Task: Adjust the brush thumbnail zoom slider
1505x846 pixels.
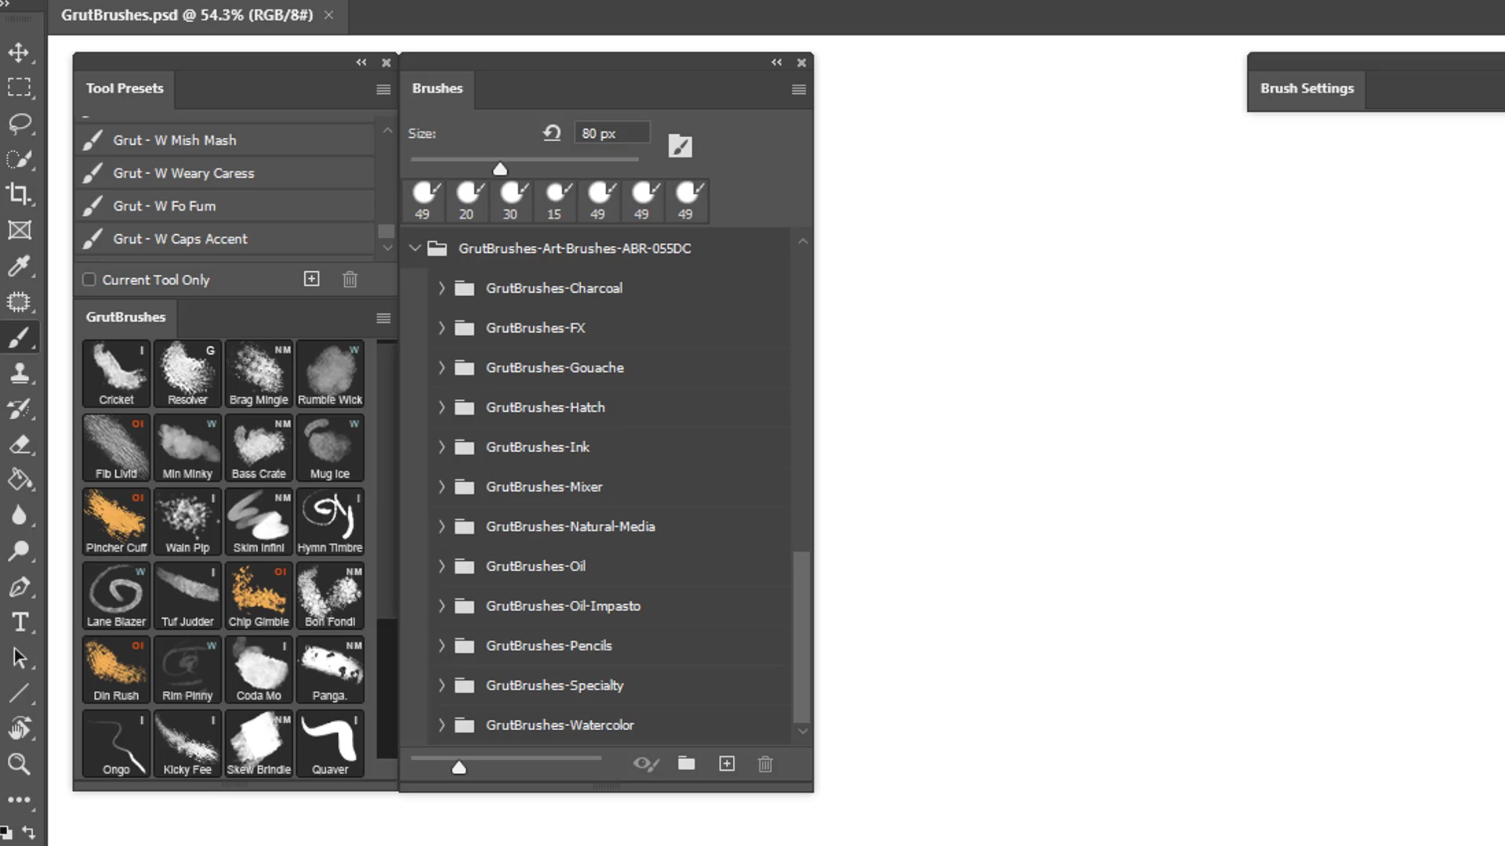Action: (459, 768)
